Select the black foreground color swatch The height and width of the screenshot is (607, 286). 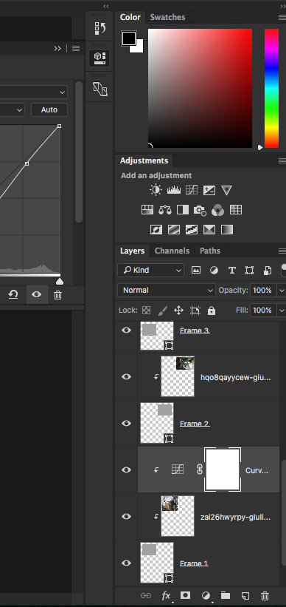pos(128,38)
